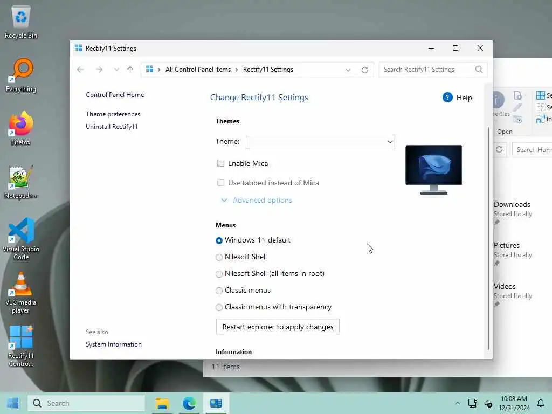Click Open label in background Explorer ribbon
Viewport: 552px width, 414px height.
[505, 132]
